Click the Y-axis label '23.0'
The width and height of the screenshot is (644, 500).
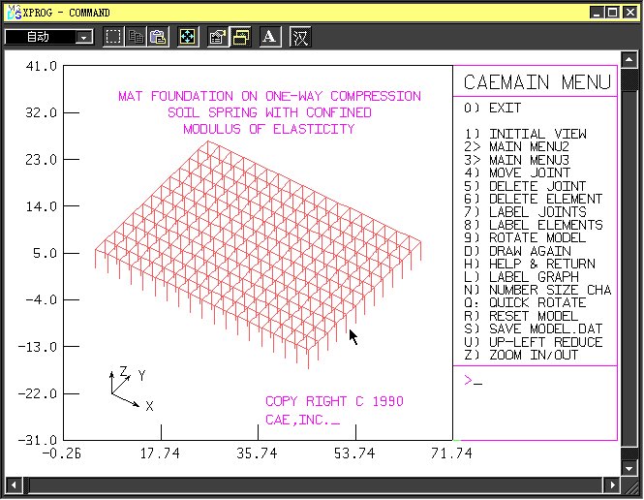tap(41, 160)
